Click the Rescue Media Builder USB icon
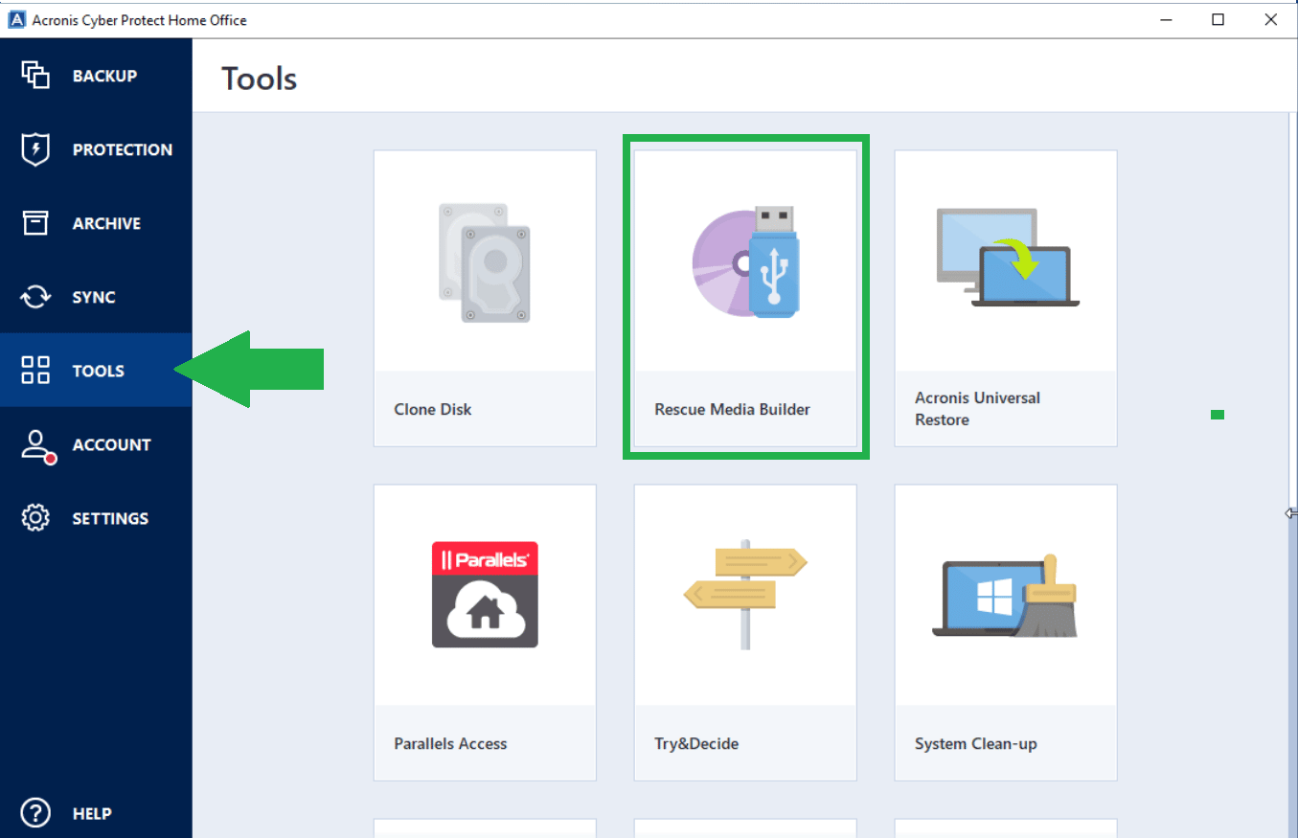 point(746,260)
